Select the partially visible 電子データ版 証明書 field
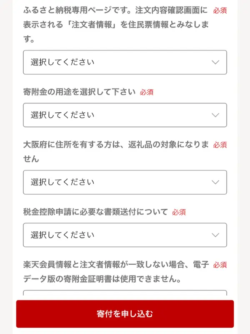Image resolution: width=250 pixels, height=334 pixels. point(125,293)
